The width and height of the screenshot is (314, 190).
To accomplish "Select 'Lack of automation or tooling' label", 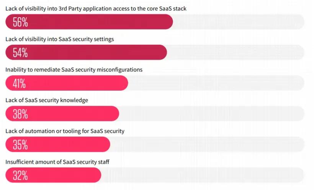I will click(65, 131).
